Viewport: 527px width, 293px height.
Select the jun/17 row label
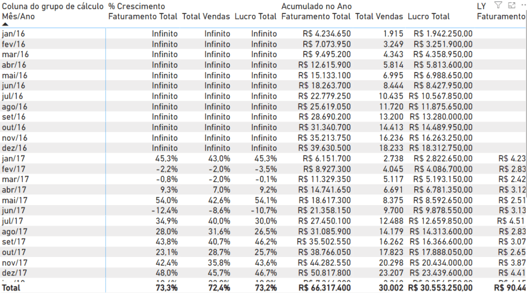(13, 210)
